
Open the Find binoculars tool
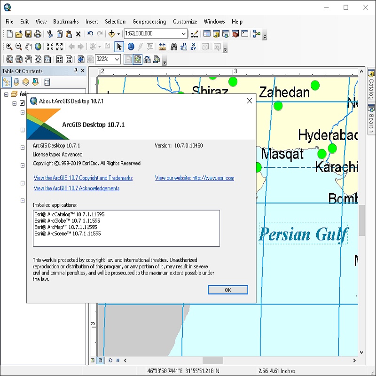coord(174,47)
